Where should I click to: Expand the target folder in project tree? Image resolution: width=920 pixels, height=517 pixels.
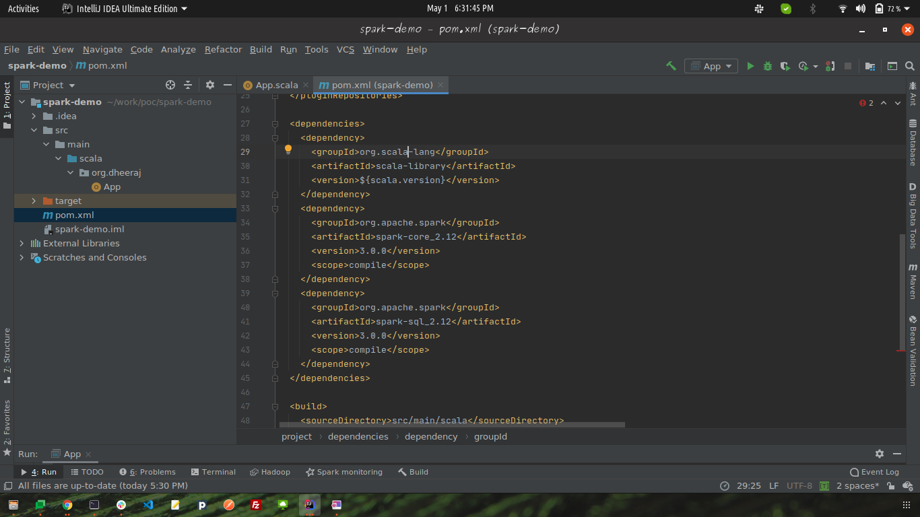point(34,201)
